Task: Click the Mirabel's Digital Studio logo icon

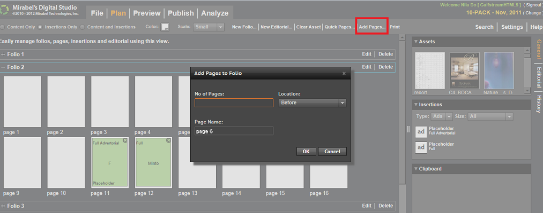Action: click(x=4, y=10)
